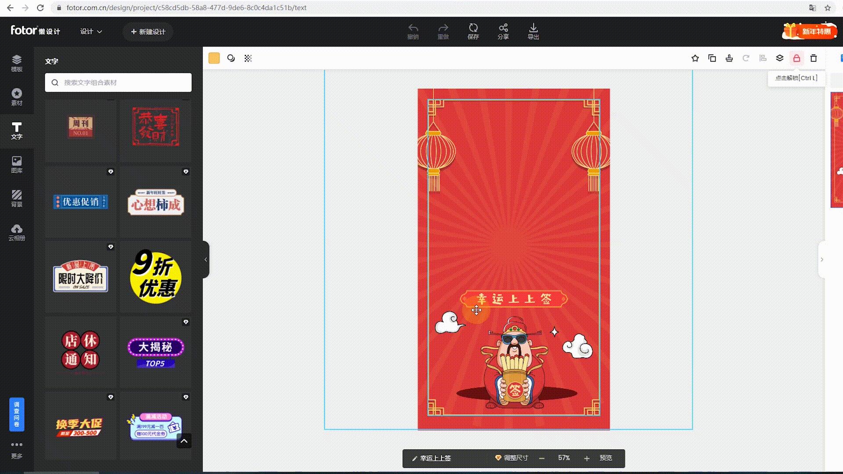Viewport: 843px width, 474px height.
Task: Click the duplicate copy icon
Action: (x=712, y=58)
